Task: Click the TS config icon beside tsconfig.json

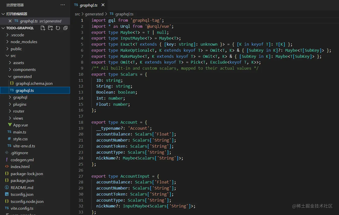Action: [7, 194]
